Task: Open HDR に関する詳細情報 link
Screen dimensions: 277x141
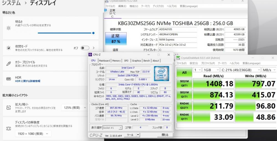Action: pyautogui.click(x=27, y=81)
